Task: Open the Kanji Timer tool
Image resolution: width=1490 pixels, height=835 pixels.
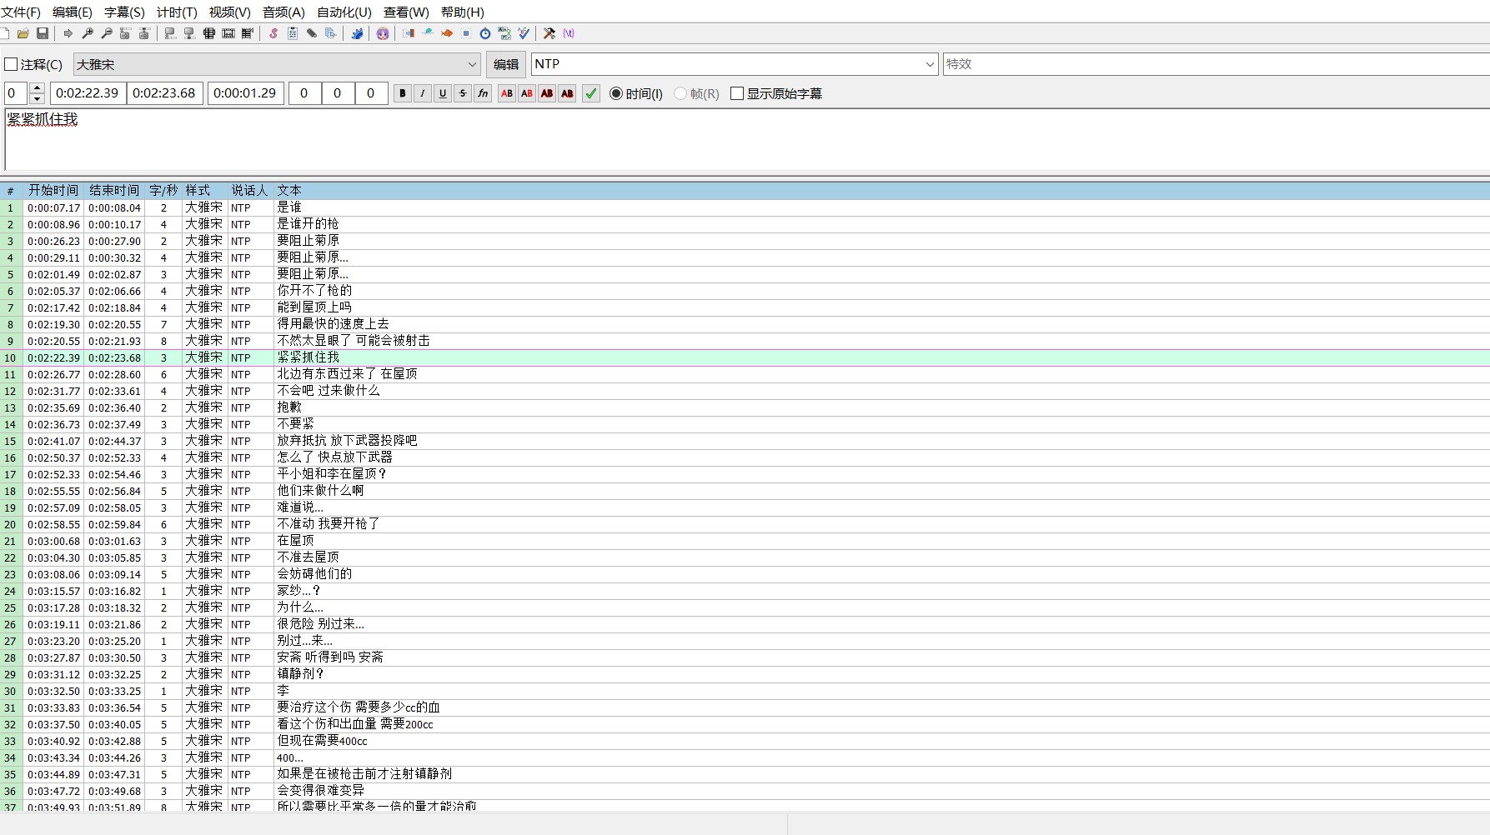Action: point(504,33)
